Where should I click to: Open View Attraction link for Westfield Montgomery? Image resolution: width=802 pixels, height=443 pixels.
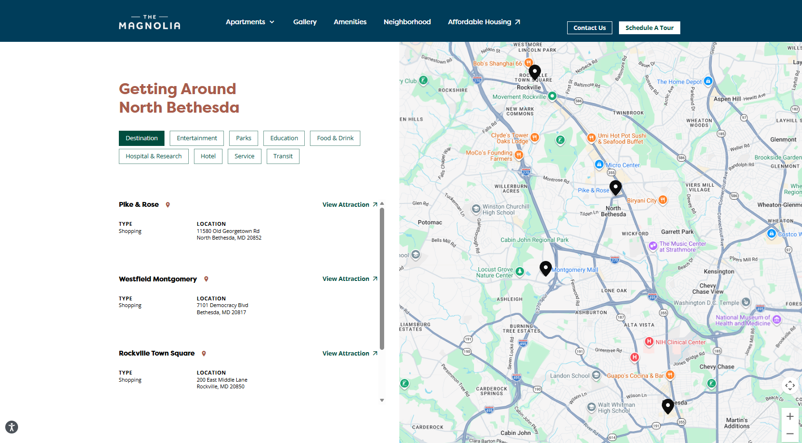(350, 279)
